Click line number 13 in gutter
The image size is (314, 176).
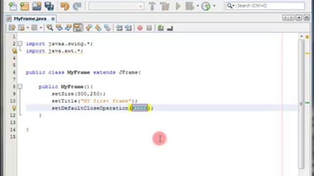point(13,123)
